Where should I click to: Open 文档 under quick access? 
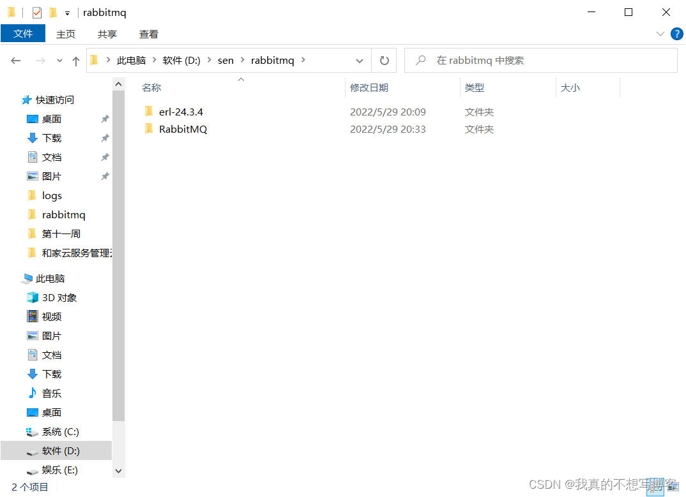point(52,158)
